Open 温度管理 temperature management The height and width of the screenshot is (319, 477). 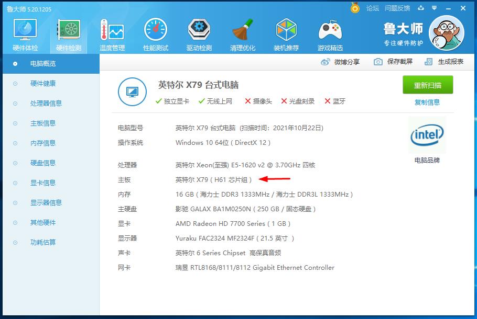pyautogui.click(x=112, y=33)
